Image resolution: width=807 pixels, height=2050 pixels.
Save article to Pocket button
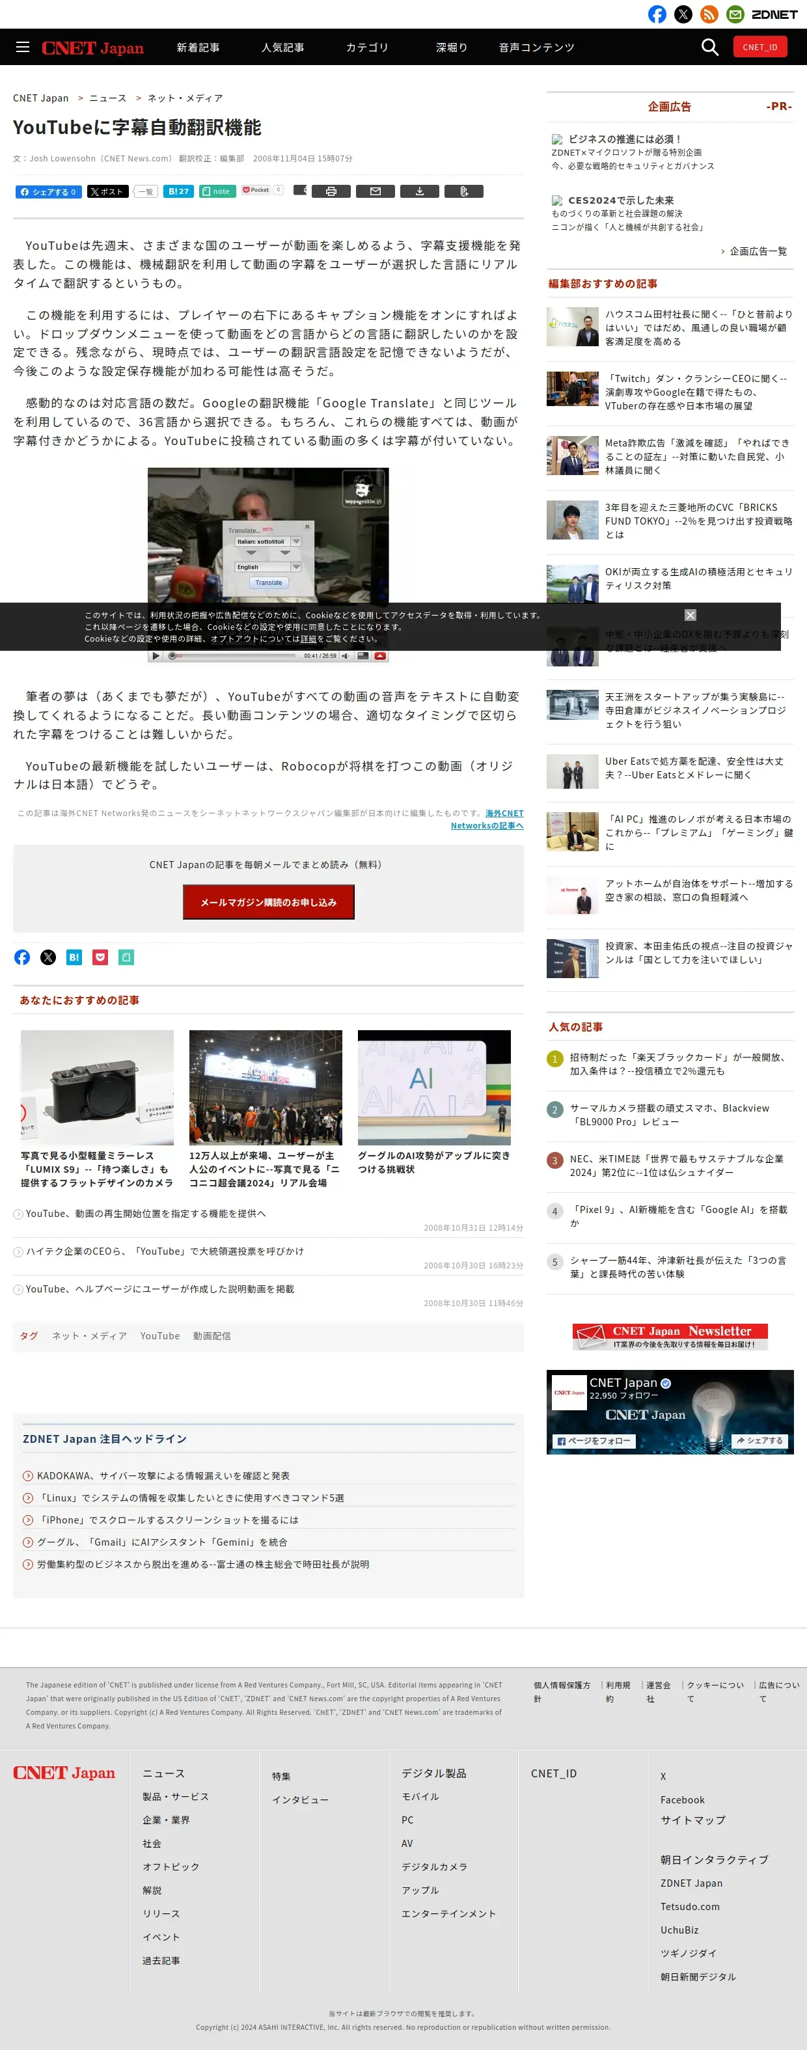point(256,190)
